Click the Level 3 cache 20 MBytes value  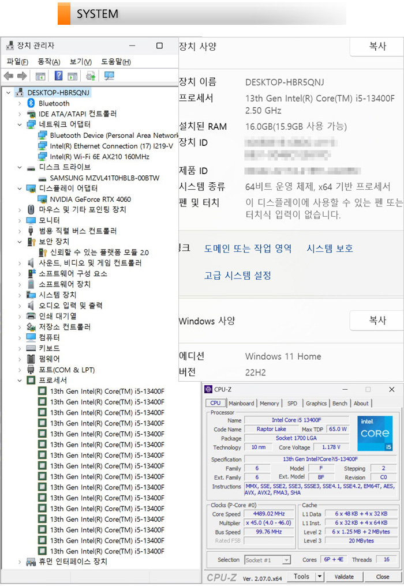361,540
